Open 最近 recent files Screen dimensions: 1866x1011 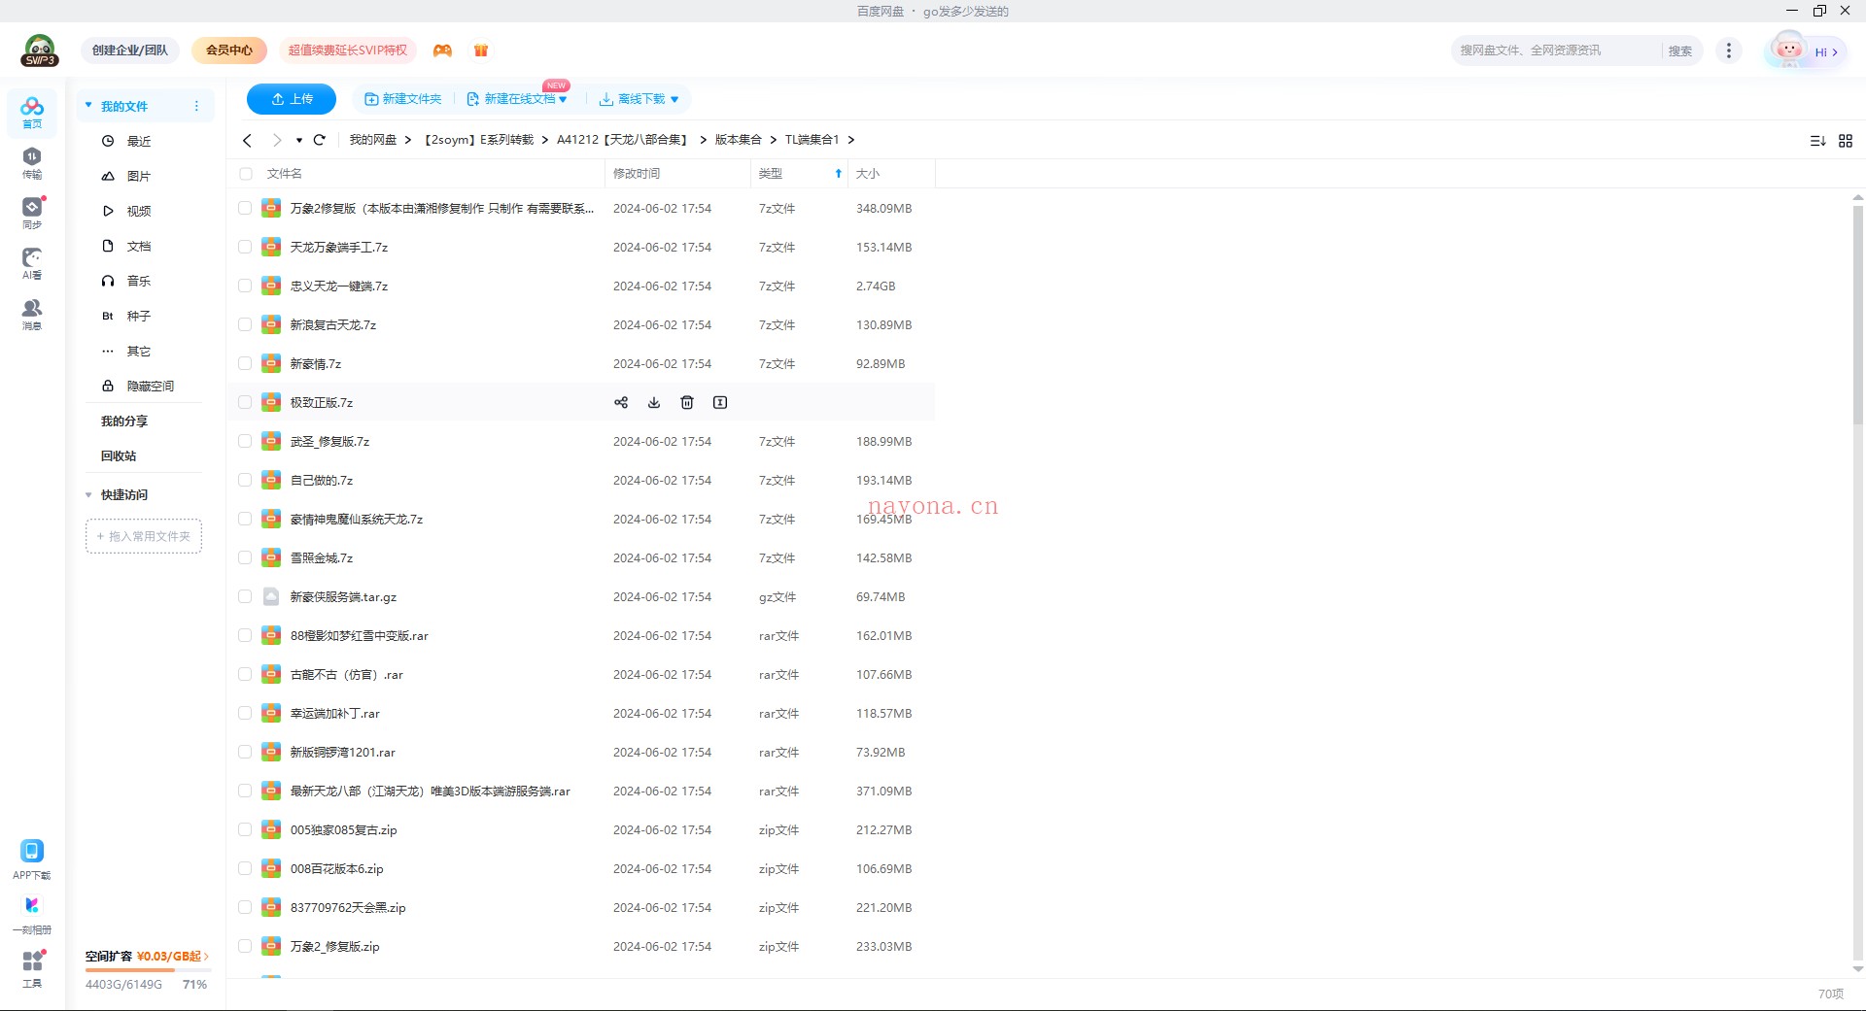point(139,141)
